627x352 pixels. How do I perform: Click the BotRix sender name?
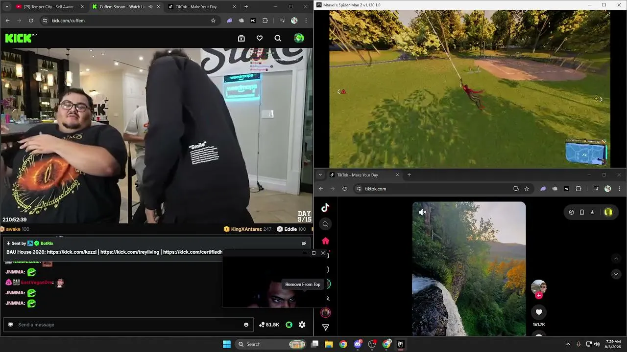(x=47, y=243)
